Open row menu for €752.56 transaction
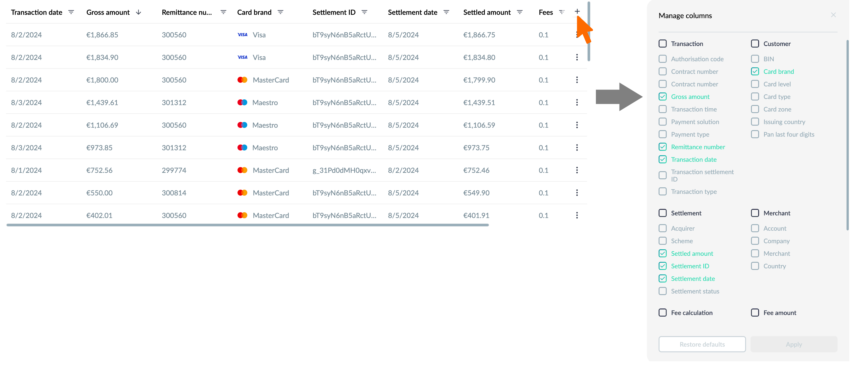This screenshot has height=366, width=853. tap(577, 170)
